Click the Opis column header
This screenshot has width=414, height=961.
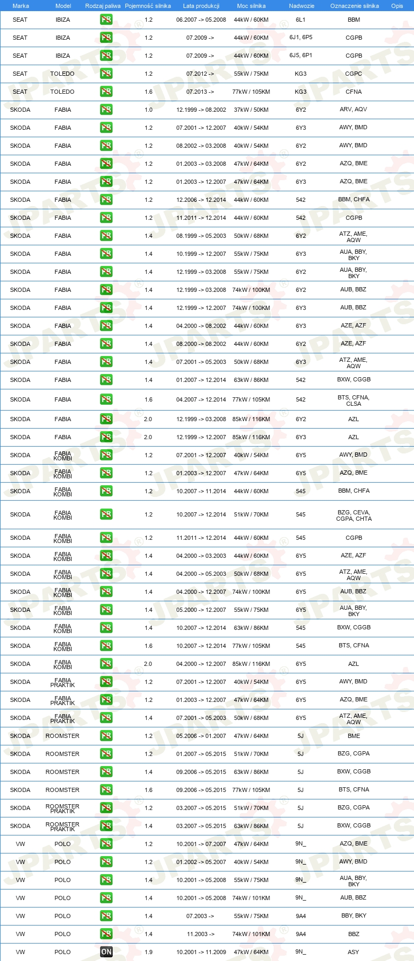coord(397,6)
